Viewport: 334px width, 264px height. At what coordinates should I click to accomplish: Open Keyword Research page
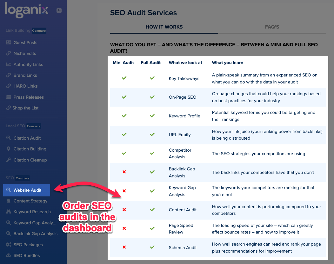[x=32, y=212]
